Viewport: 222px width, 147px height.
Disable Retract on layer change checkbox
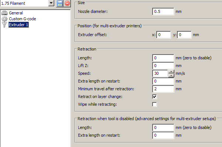[154, 97]
